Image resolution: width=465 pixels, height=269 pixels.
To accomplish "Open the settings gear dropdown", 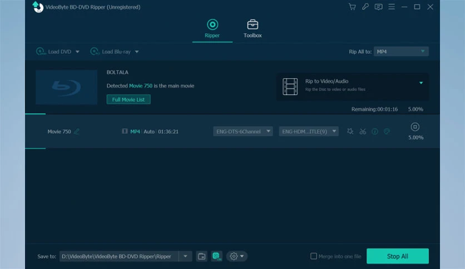I will point(236,256).
